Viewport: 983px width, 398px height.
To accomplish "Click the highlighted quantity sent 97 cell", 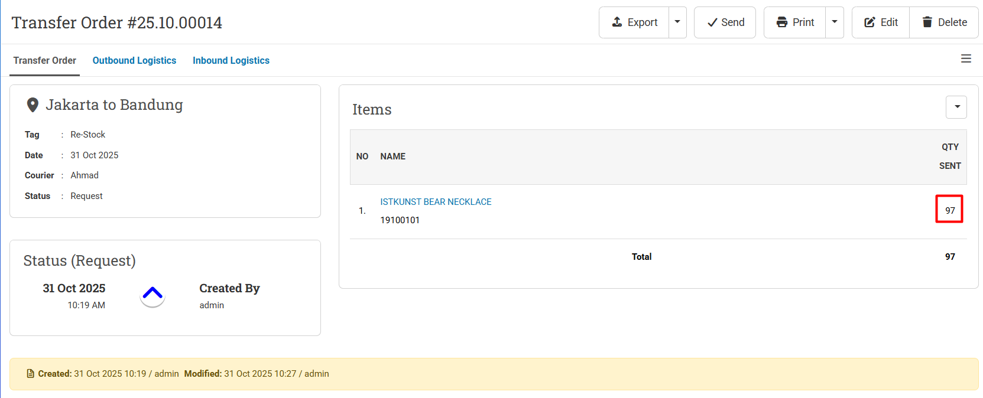I will pyautogui.click(x=949, y=210).
